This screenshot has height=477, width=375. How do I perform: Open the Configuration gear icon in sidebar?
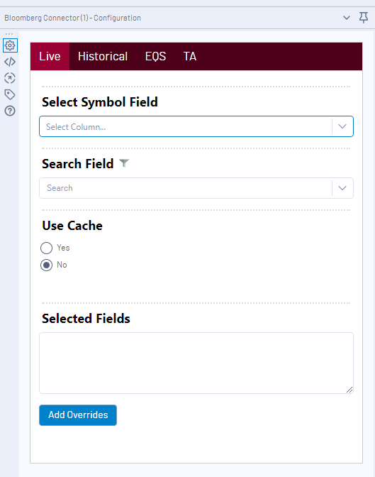[10, 45]
